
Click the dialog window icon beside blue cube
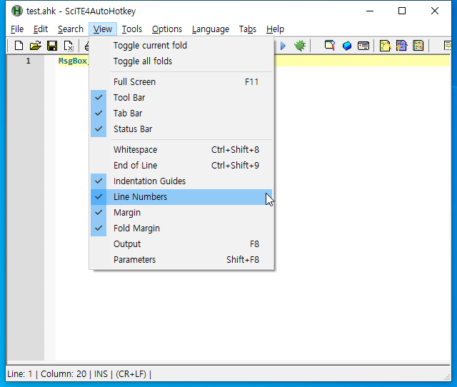363,46
